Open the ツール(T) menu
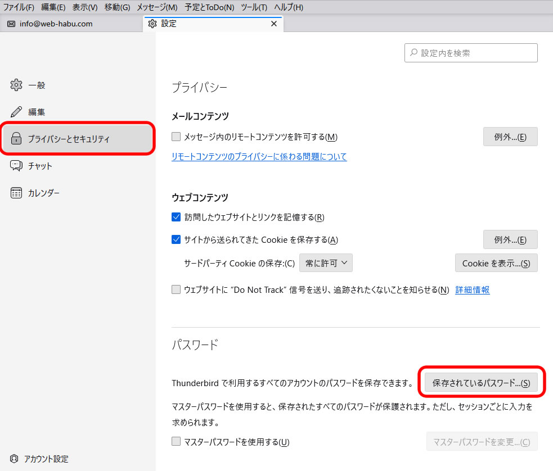 pyautogui.click(x=254, y=7)
